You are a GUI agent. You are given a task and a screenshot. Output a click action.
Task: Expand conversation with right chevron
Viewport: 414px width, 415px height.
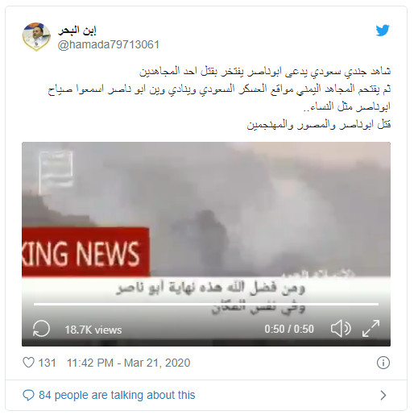[x=383, y=395]
